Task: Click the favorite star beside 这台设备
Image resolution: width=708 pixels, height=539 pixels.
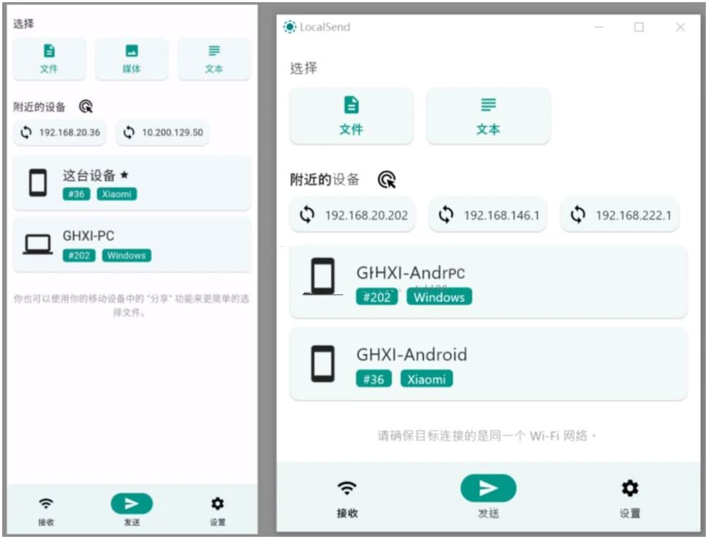Action: [x=124, y=175]
